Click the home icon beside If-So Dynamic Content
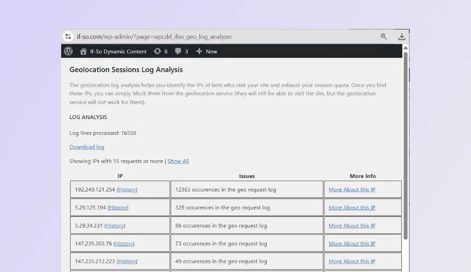Screen dimensions: 471x272 tap(83, 51)
